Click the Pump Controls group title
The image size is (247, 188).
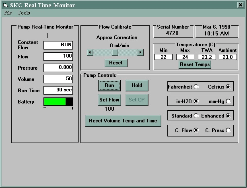coord(99,75)
